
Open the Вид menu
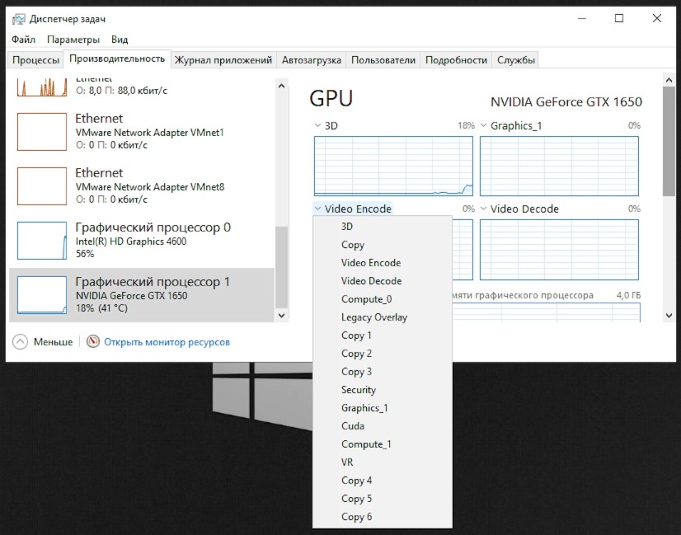[x=120, y=40]
